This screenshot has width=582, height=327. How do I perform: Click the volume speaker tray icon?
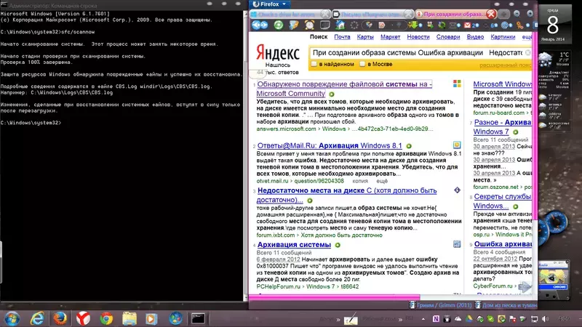tap(545, 319)
